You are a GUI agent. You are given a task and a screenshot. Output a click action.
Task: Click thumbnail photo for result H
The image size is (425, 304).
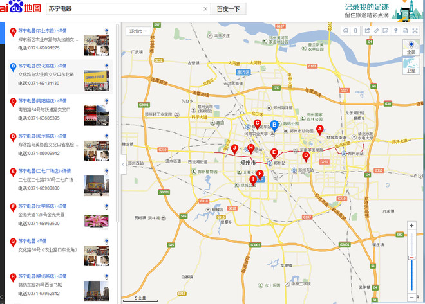click(x=97, y=291)
